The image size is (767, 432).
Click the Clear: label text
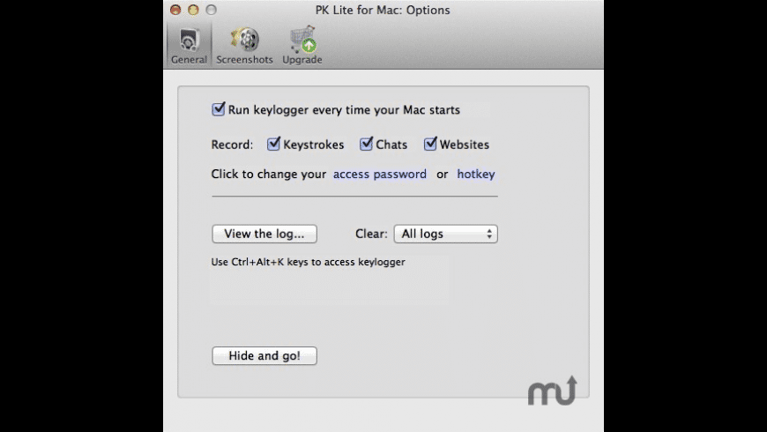tap(371, 234)
